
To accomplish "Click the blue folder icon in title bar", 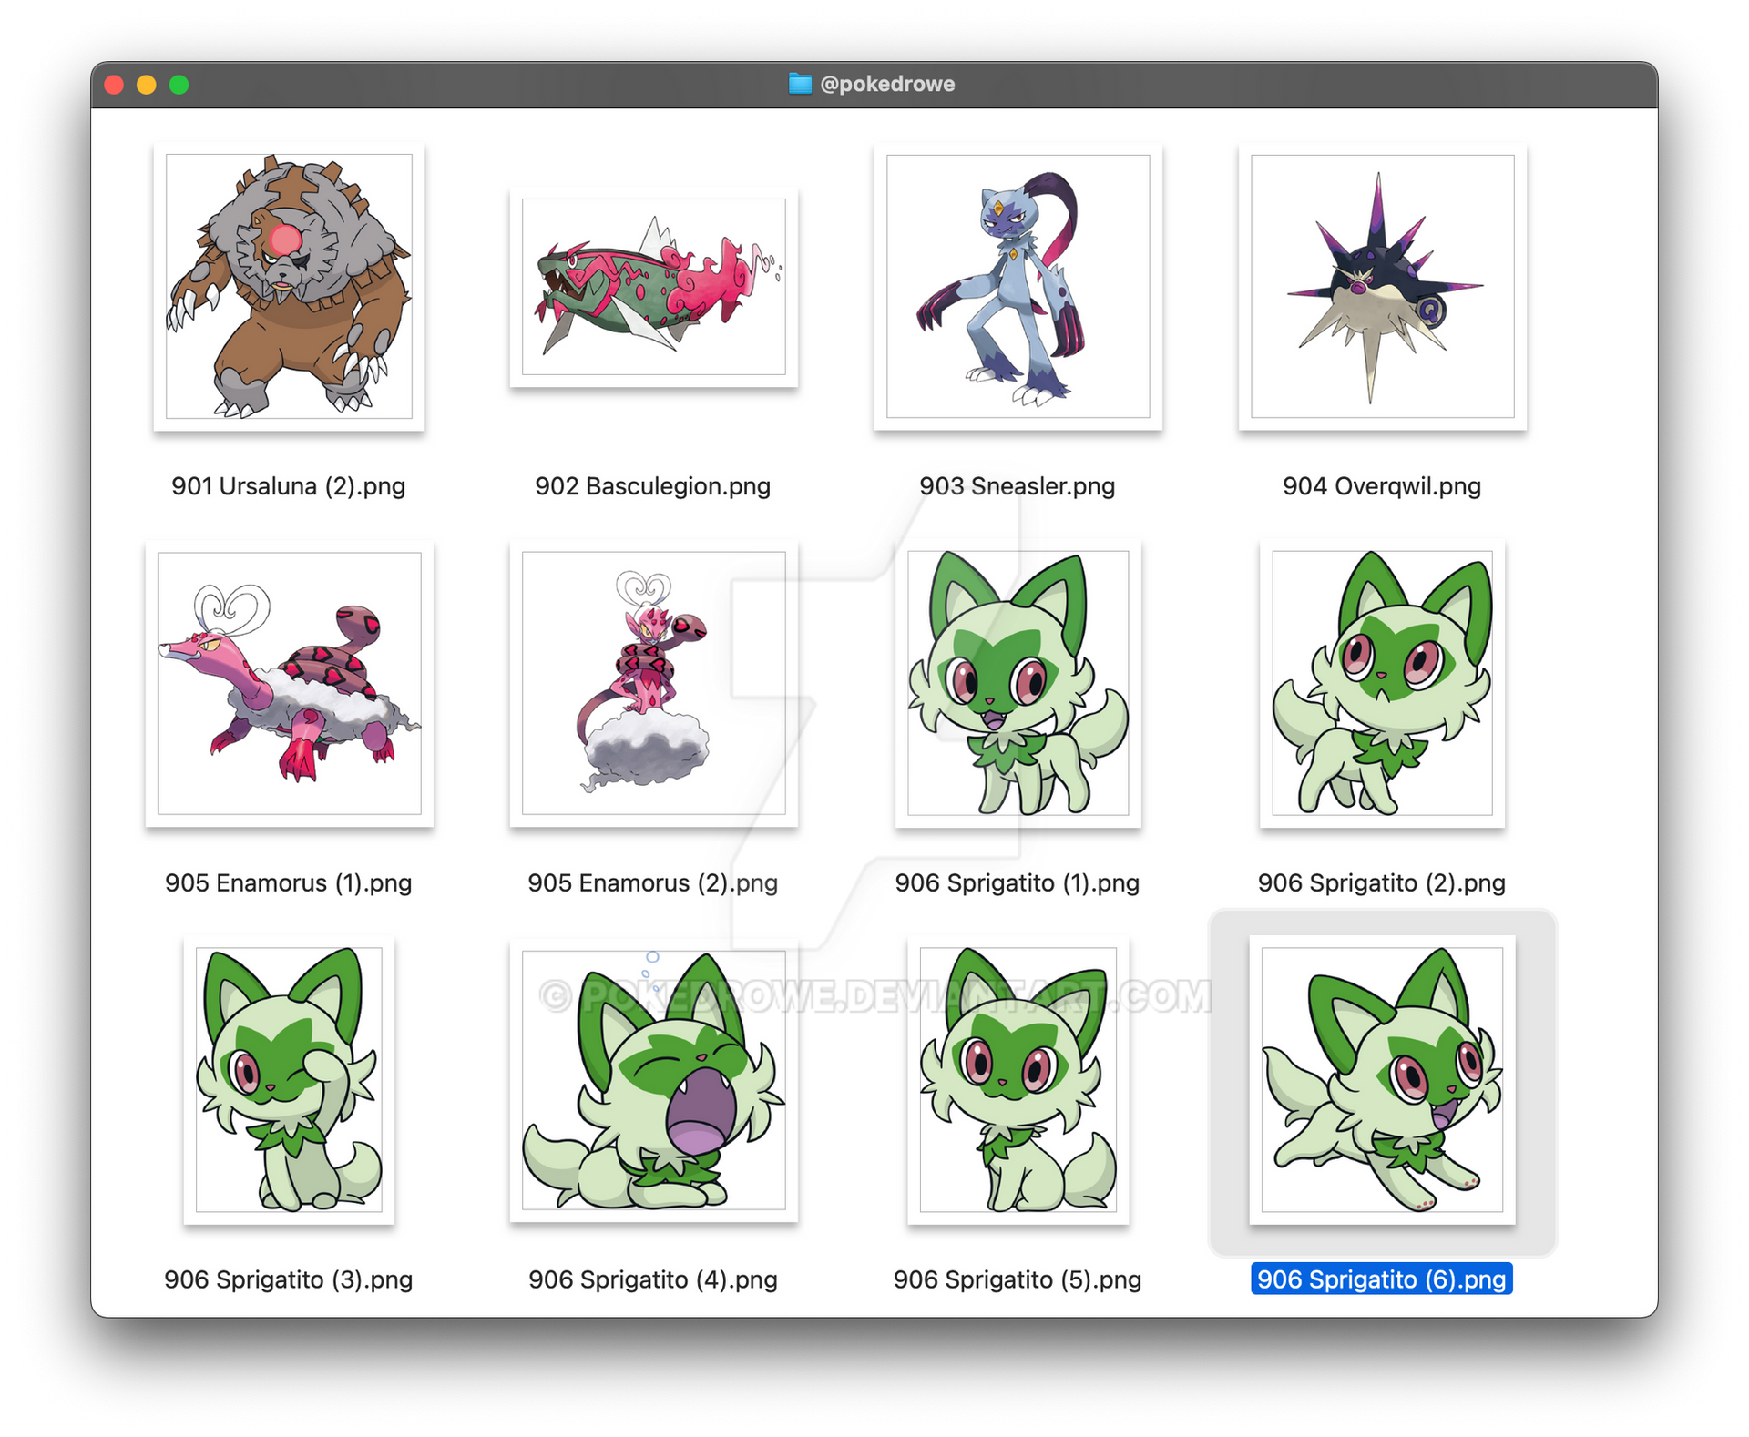I will click(800, 84).
